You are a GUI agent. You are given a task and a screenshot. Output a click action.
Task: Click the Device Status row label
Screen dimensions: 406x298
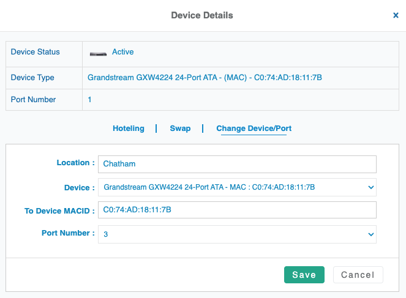tap(36, 52)
